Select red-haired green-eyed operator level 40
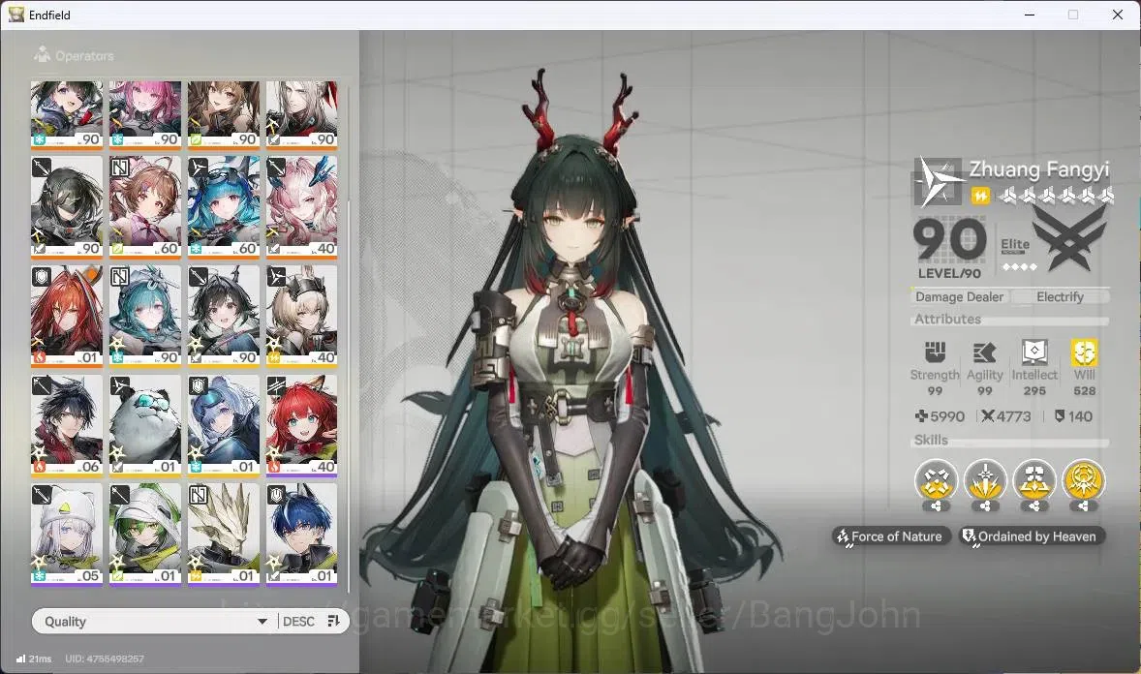 [302, 426]
